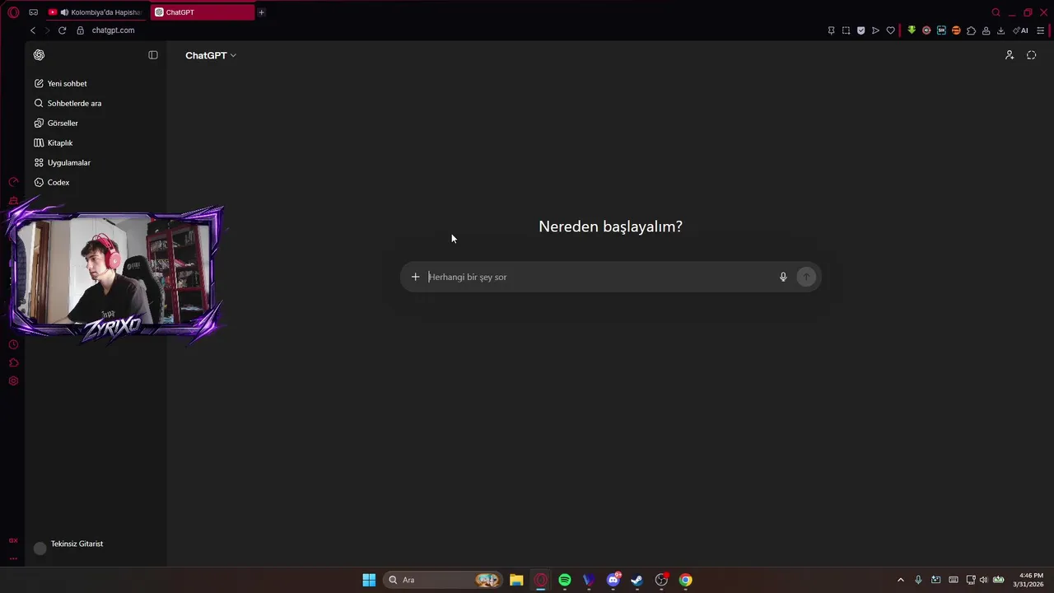The height and width of the screenshot is (593, 1054).
Task: Click the browser search magnifier icon
Action: click(996, 12)
